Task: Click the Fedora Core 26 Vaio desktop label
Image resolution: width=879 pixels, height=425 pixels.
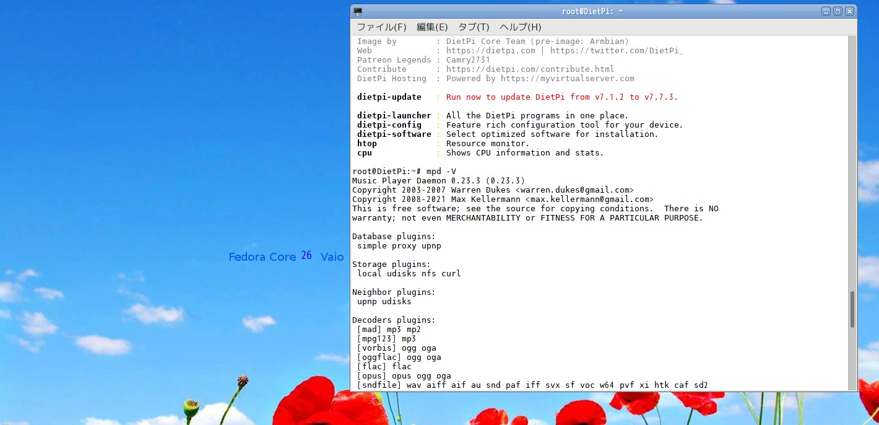Action: [286, 256]
